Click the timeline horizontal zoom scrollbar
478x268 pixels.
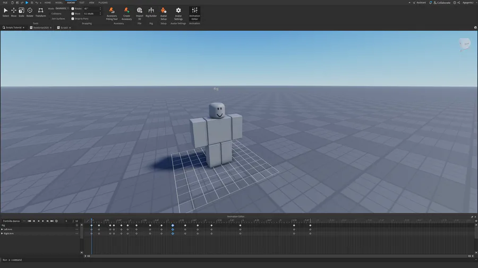(279, 256)
